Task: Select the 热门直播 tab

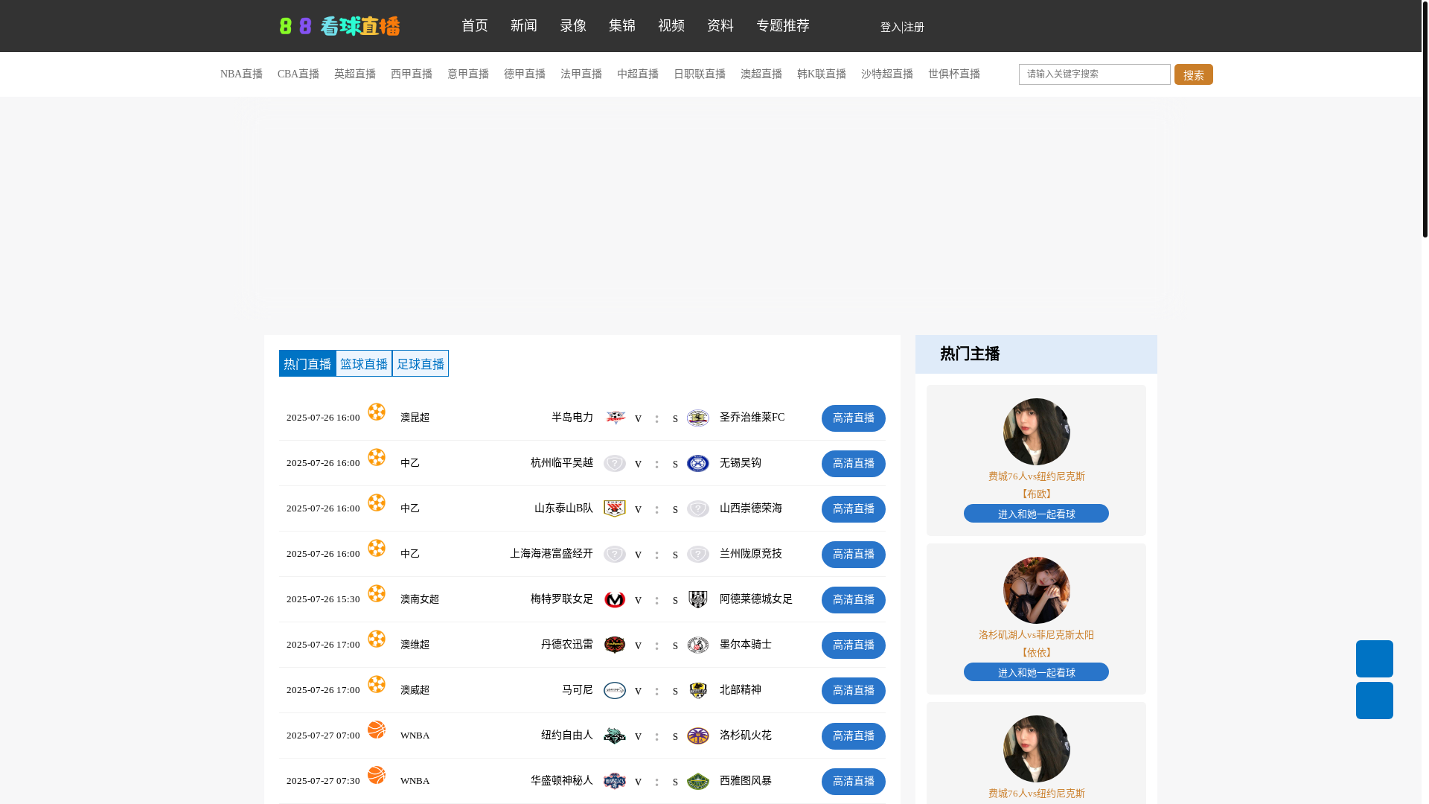Action: pyautogui.click(x=307, y=363)
